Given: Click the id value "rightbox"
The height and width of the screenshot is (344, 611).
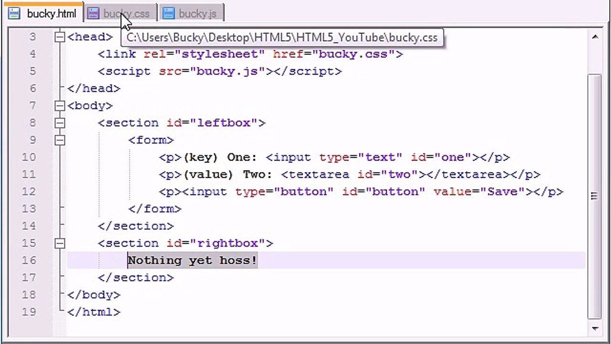Looking at the screenshot, I should tap(231, 243).
